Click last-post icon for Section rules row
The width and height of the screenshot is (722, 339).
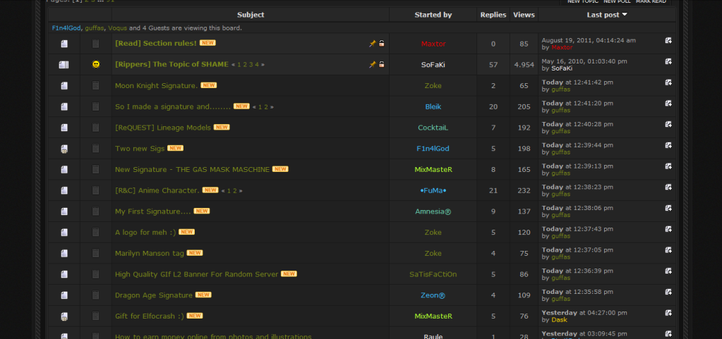(668, 41)
